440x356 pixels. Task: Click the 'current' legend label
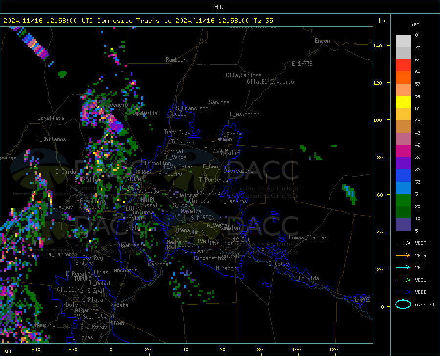[425, 305]
